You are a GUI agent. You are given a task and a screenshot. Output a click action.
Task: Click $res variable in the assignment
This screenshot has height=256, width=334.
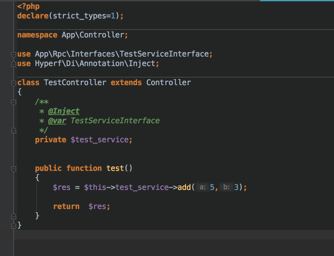[x=62, y=187]
